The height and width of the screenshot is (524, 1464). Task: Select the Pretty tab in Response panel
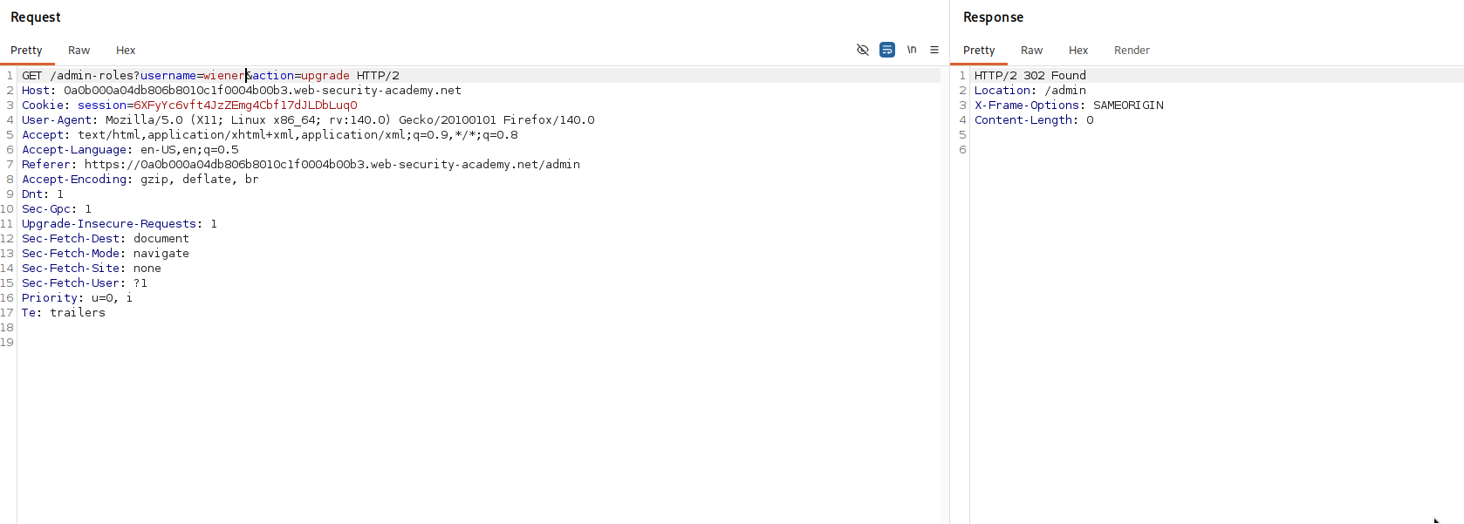979,51
